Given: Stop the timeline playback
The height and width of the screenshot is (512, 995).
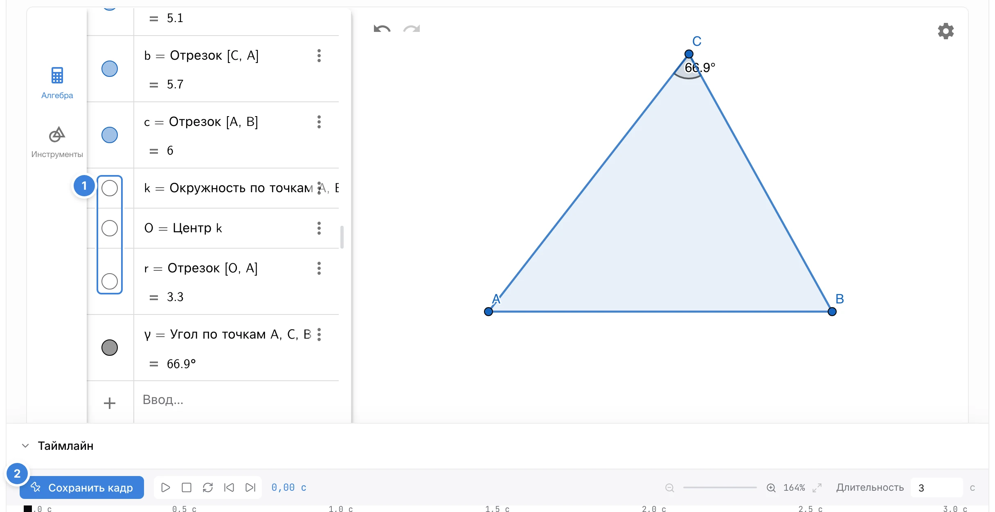Looking at the screenshot, I should 187,487.
